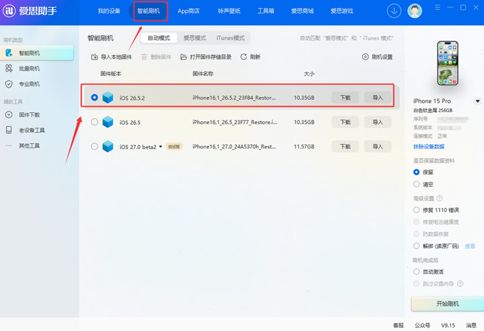This screenshot has height=331, width=484.
Task: Click the V9.15 version label
Action: (x=448, y=325)
